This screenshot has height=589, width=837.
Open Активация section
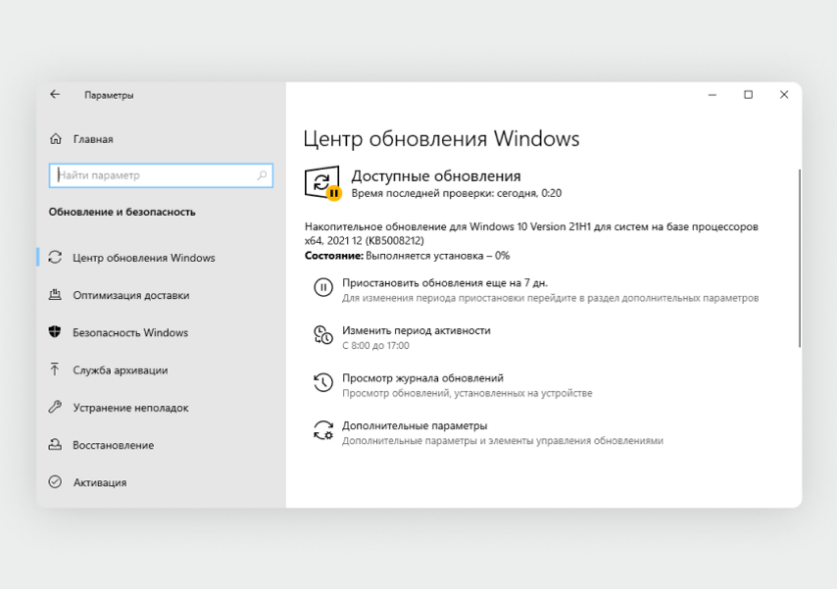(x=100, y=482)
